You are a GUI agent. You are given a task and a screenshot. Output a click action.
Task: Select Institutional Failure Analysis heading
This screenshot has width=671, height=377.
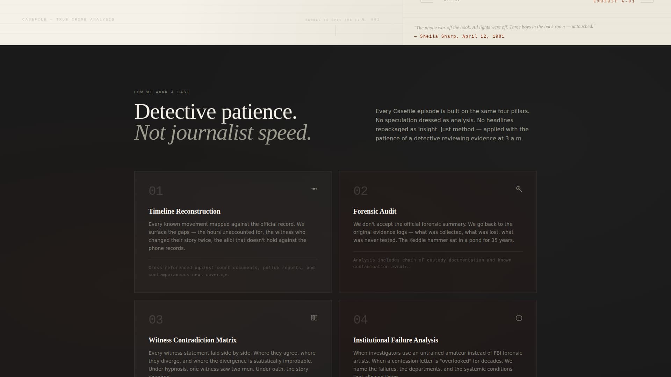(x=396, y=340)
